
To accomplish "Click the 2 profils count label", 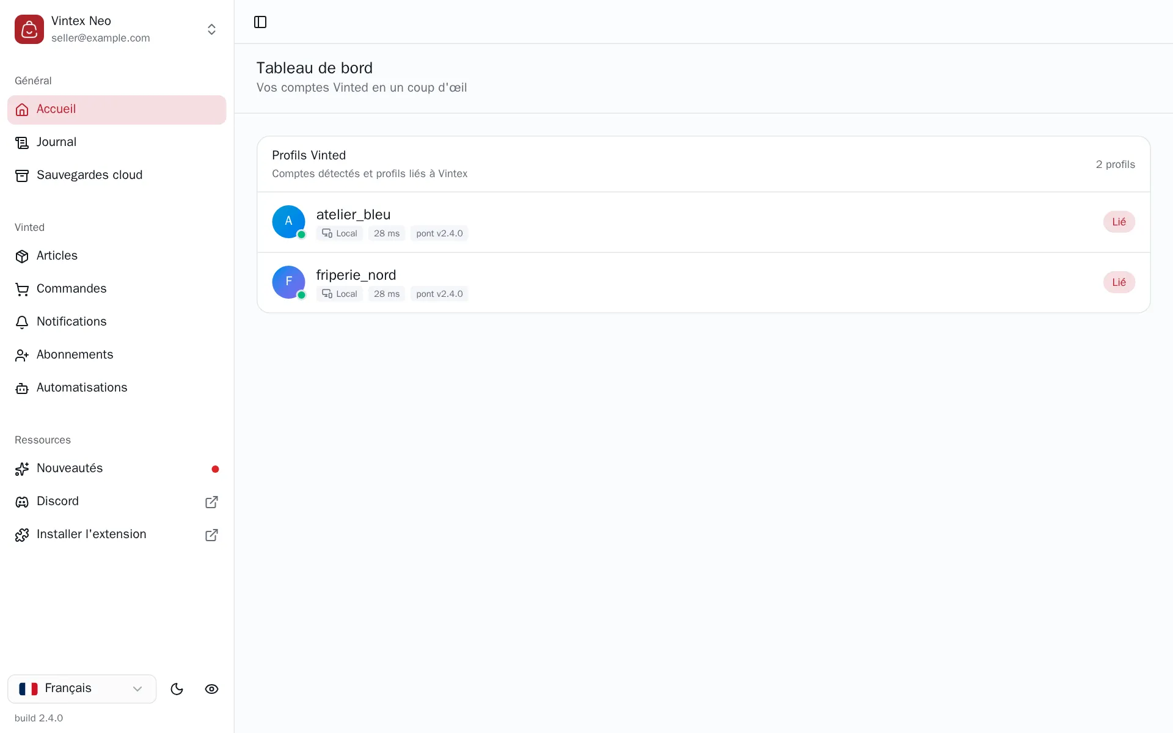I will [x=1115, y=164].
